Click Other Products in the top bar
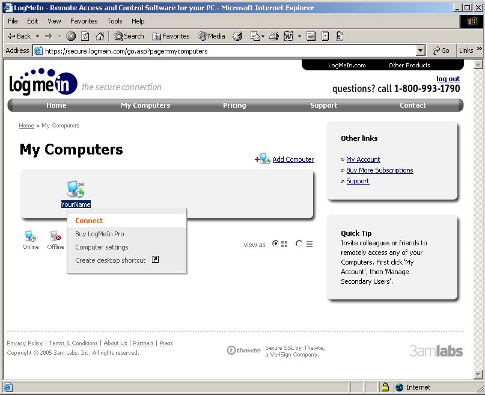Viewport: 485px width, 395px height. [x=409, y=66]
